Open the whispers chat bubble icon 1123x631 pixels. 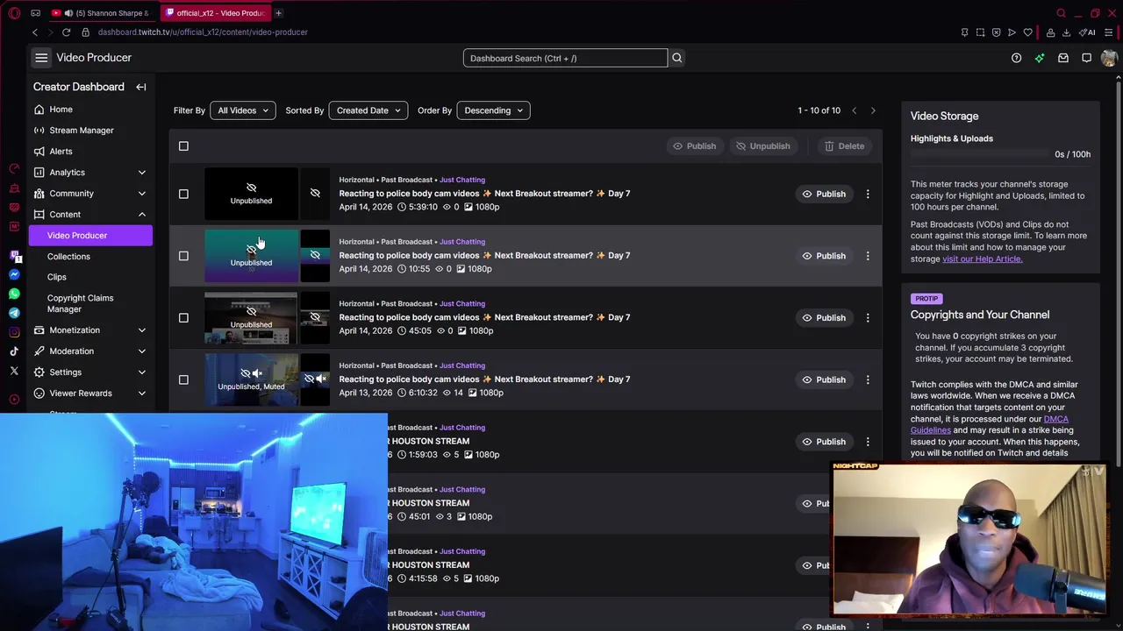tap(1086, 58)
